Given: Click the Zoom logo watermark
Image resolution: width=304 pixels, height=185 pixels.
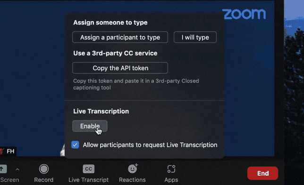Looking at the screenshot, I should 244,14.
